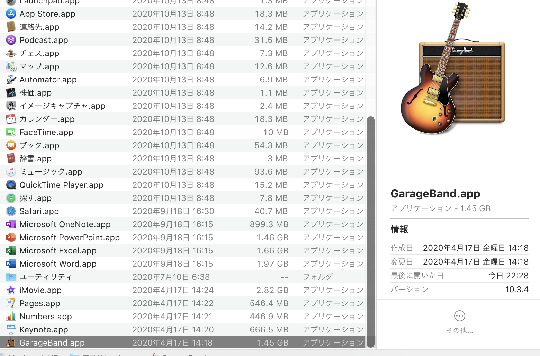This screenshot has height=356, width=540.
Task: Click the "情報" section heading
Action: 399,229
